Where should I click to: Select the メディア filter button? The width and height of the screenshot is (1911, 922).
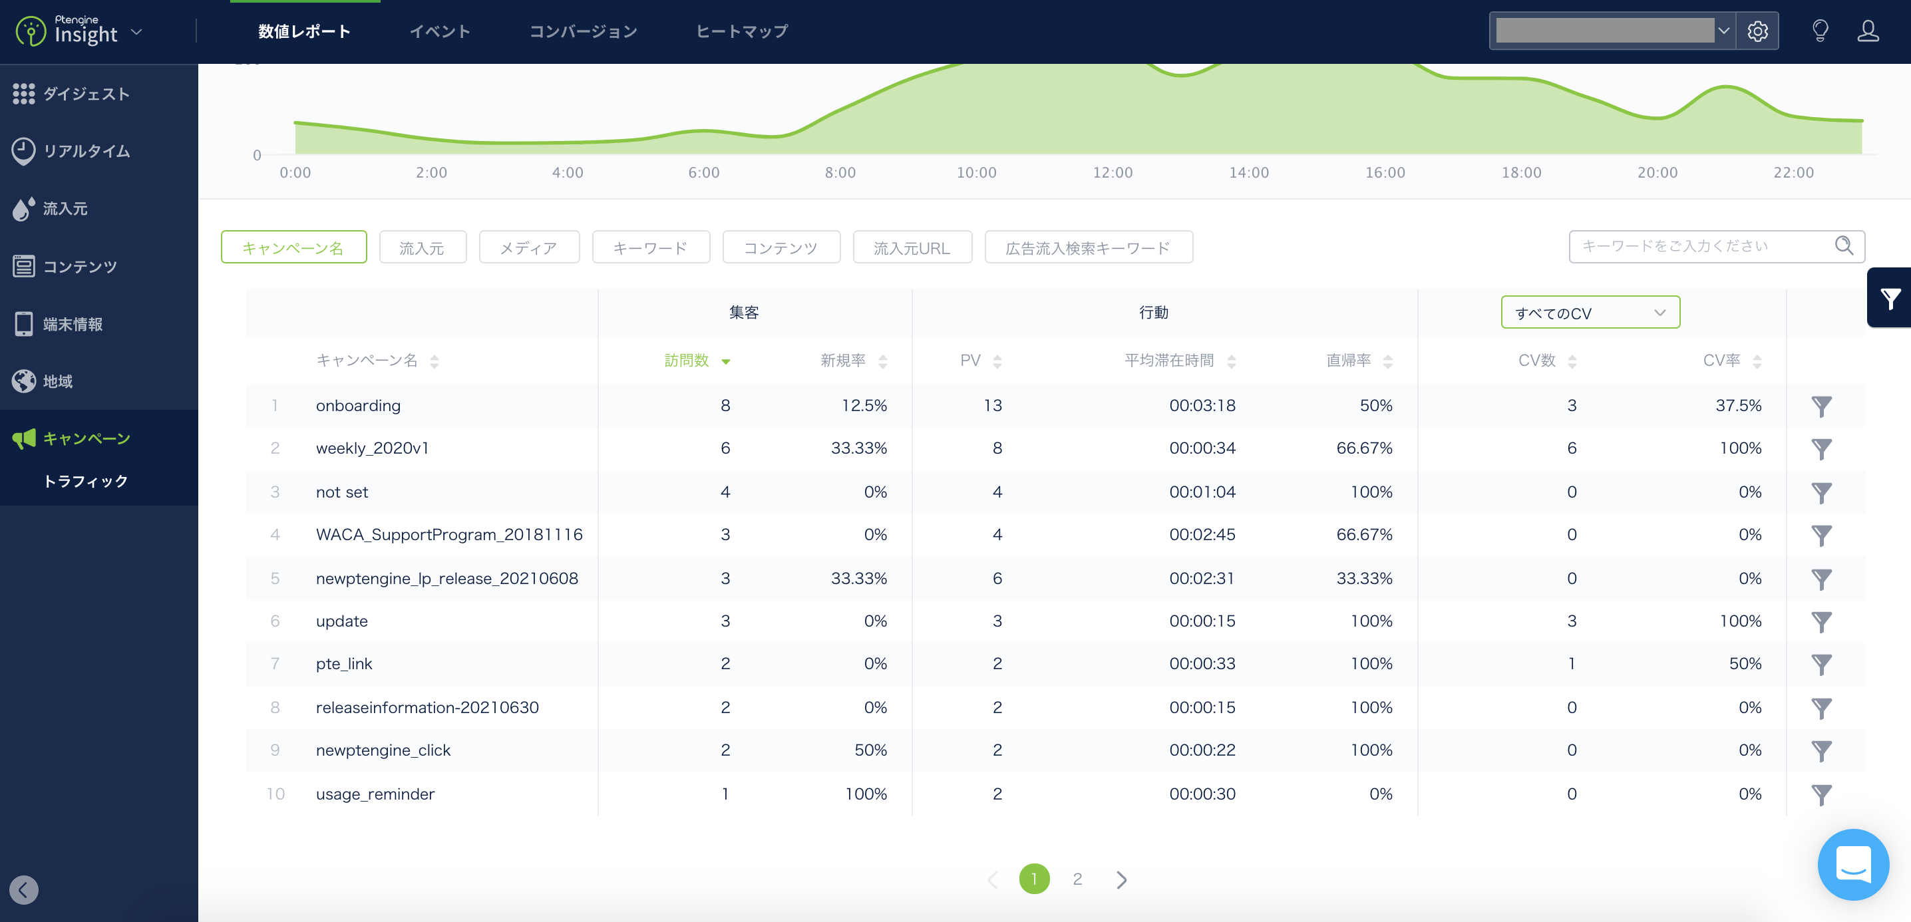[x=529, y=247]
